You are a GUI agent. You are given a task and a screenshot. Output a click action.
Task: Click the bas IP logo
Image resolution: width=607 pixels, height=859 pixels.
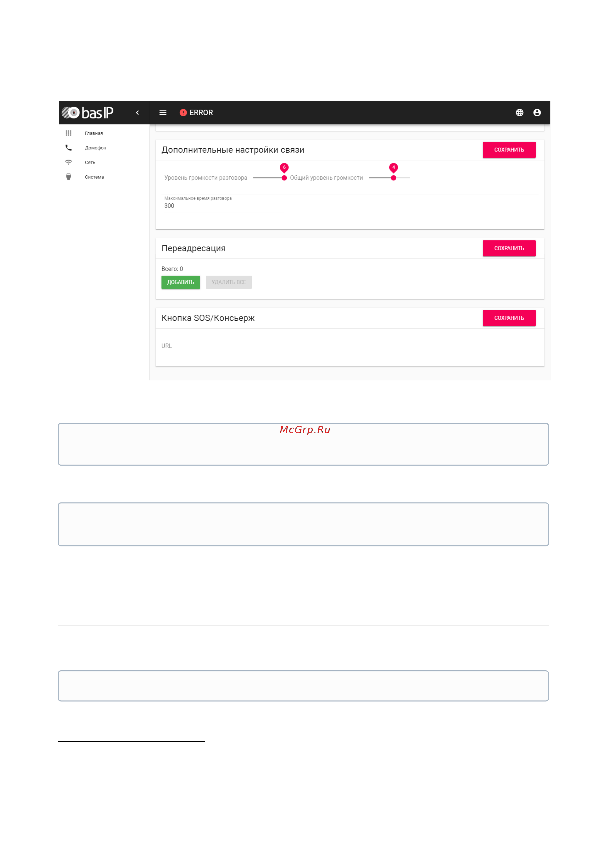(87, 113)
